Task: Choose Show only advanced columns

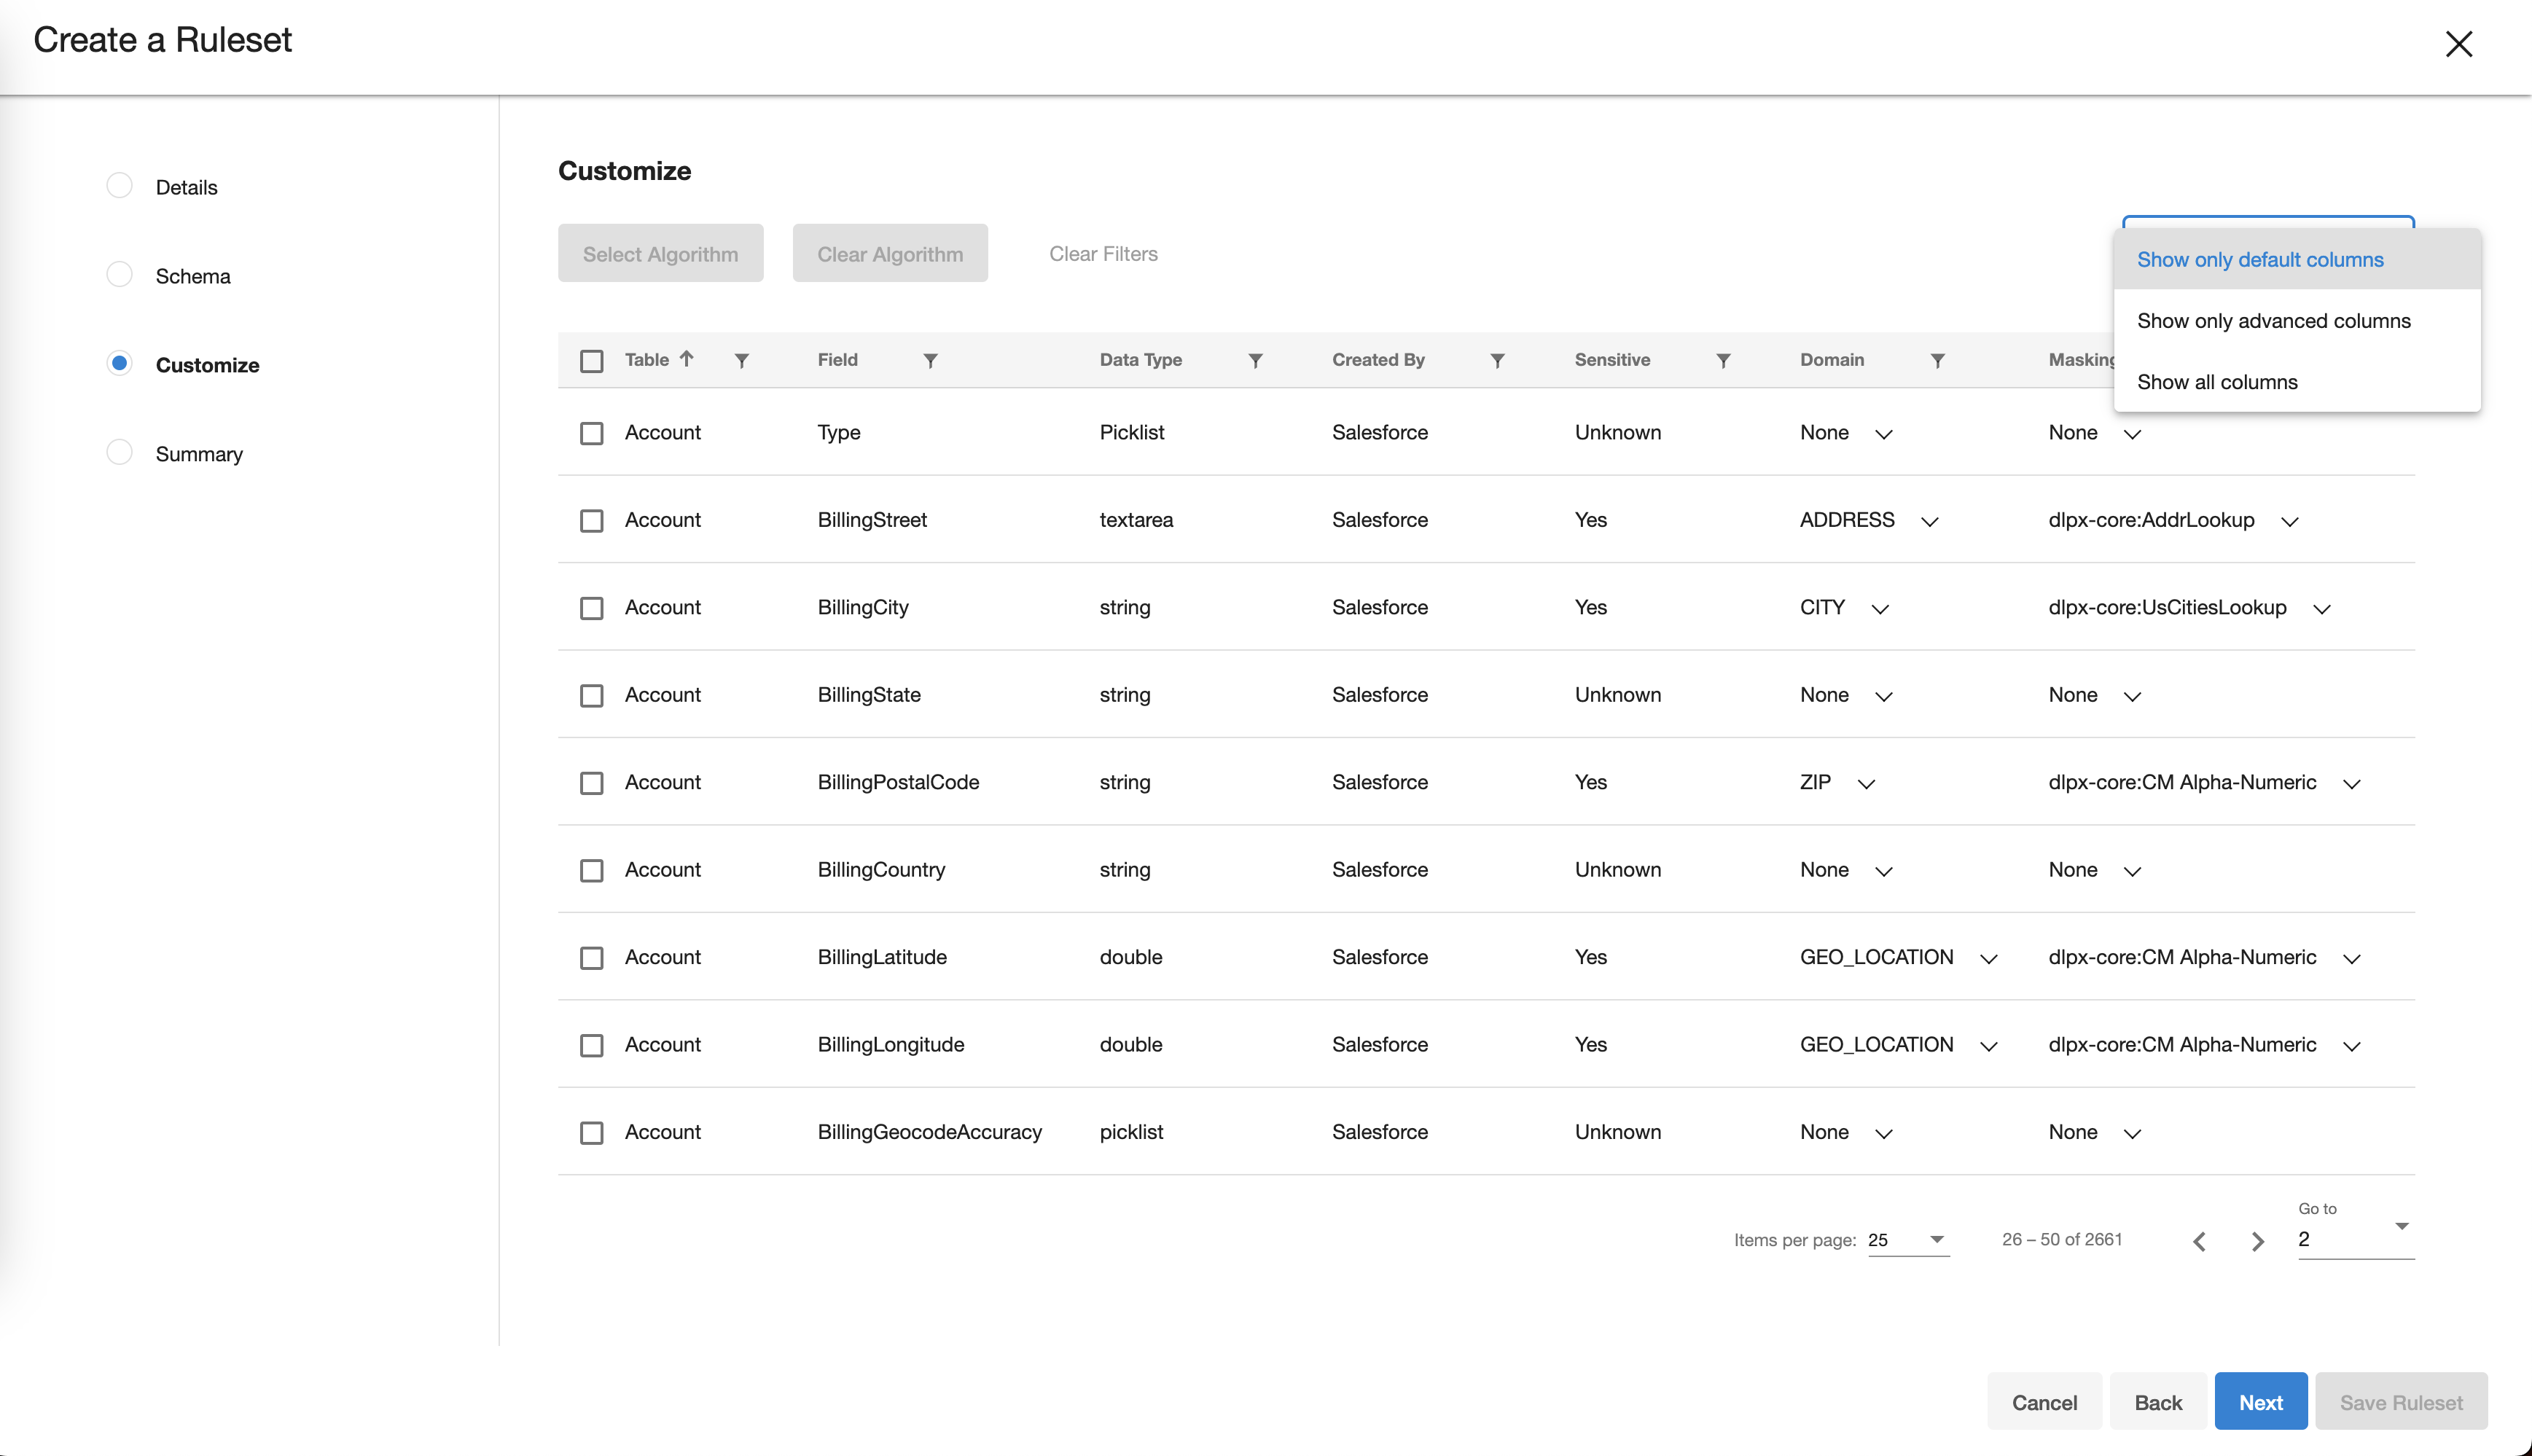Action: (x=2273, y=320)
